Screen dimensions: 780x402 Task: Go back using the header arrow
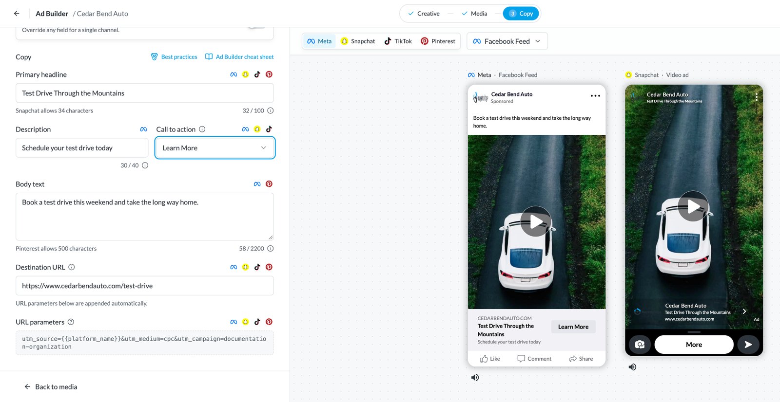(x=17, y=14)
